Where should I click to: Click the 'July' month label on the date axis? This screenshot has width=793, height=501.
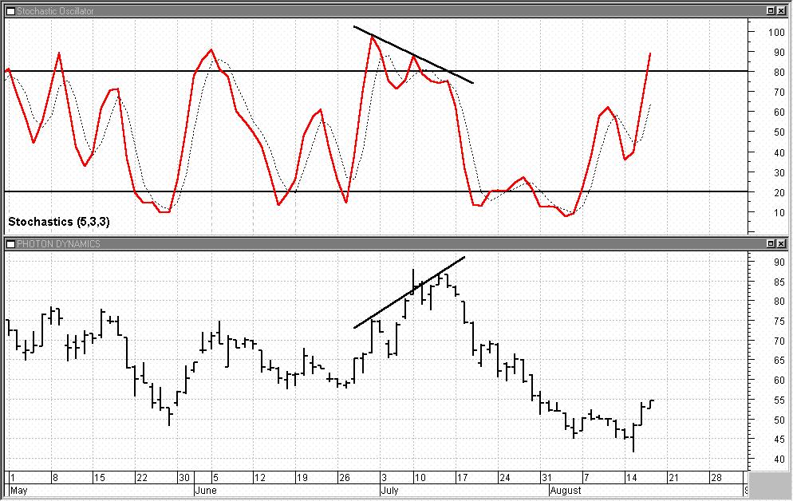click(x=390, y=491)
